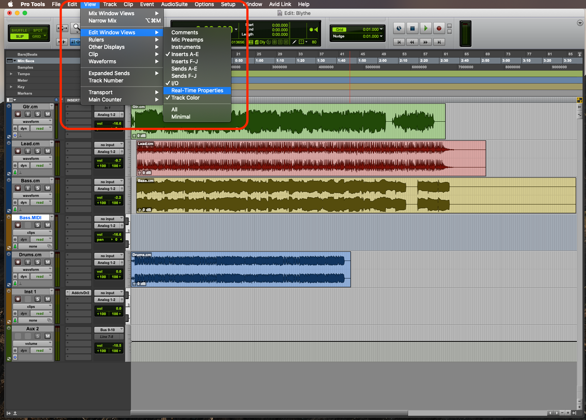Viewport: 586px width, 420px height.
Task: Click Go to End transport button
Action: 439,42
